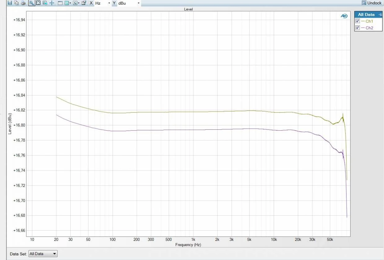Click the Data Set: label

tap(18, 254)
